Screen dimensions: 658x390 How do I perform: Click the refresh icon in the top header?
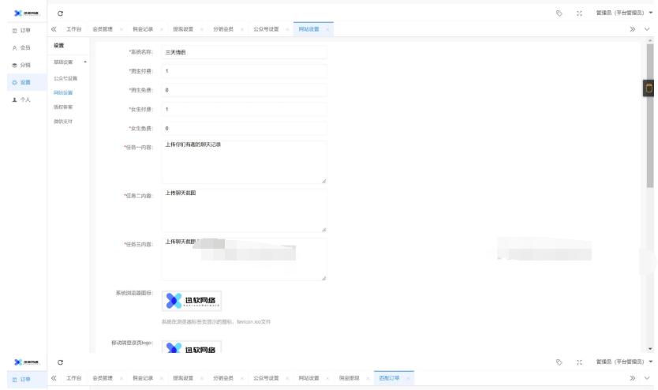60,13
